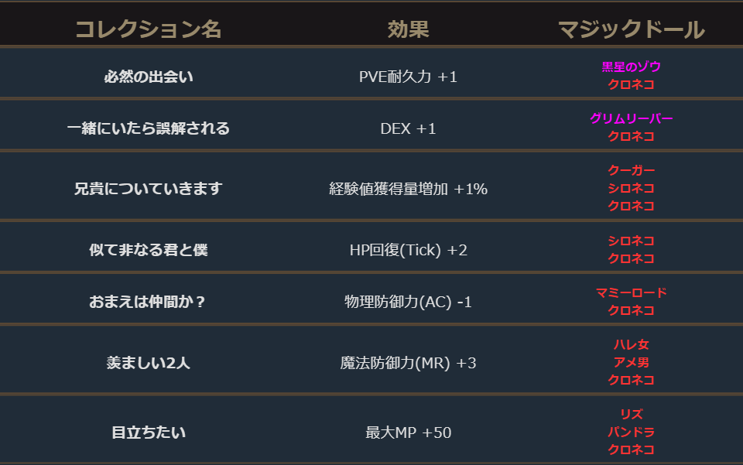Click the アメ男 doll name

(631, 363)
